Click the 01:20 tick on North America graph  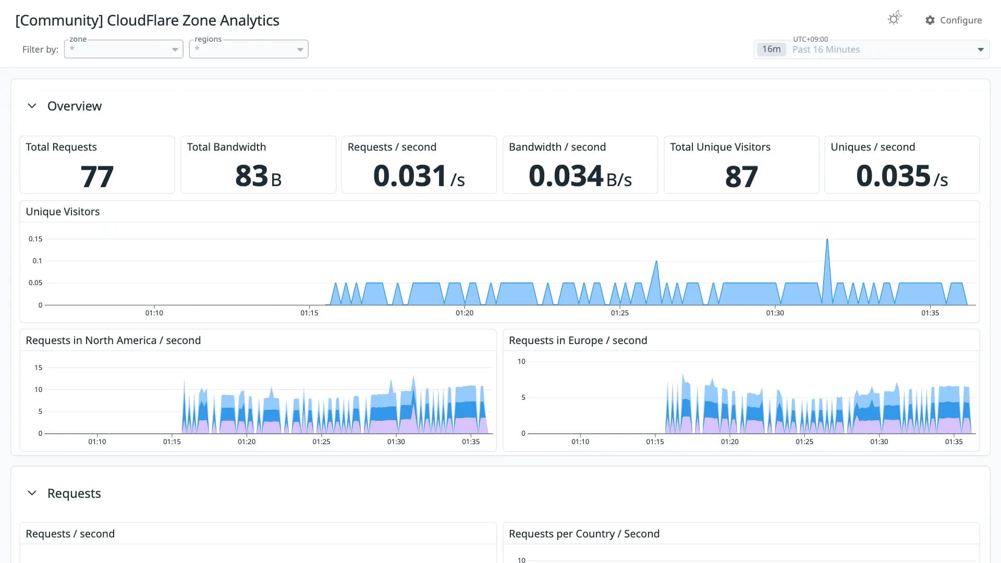click(x=247, y=442)
